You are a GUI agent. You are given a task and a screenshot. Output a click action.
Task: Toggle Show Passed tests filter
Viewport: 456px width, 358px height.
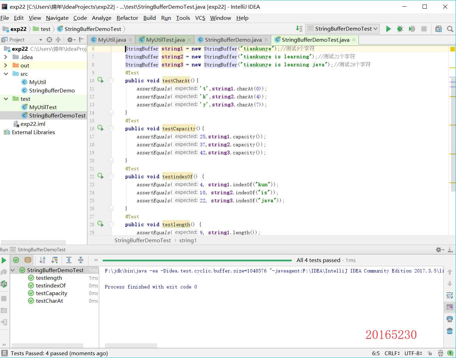click(16, 260)
